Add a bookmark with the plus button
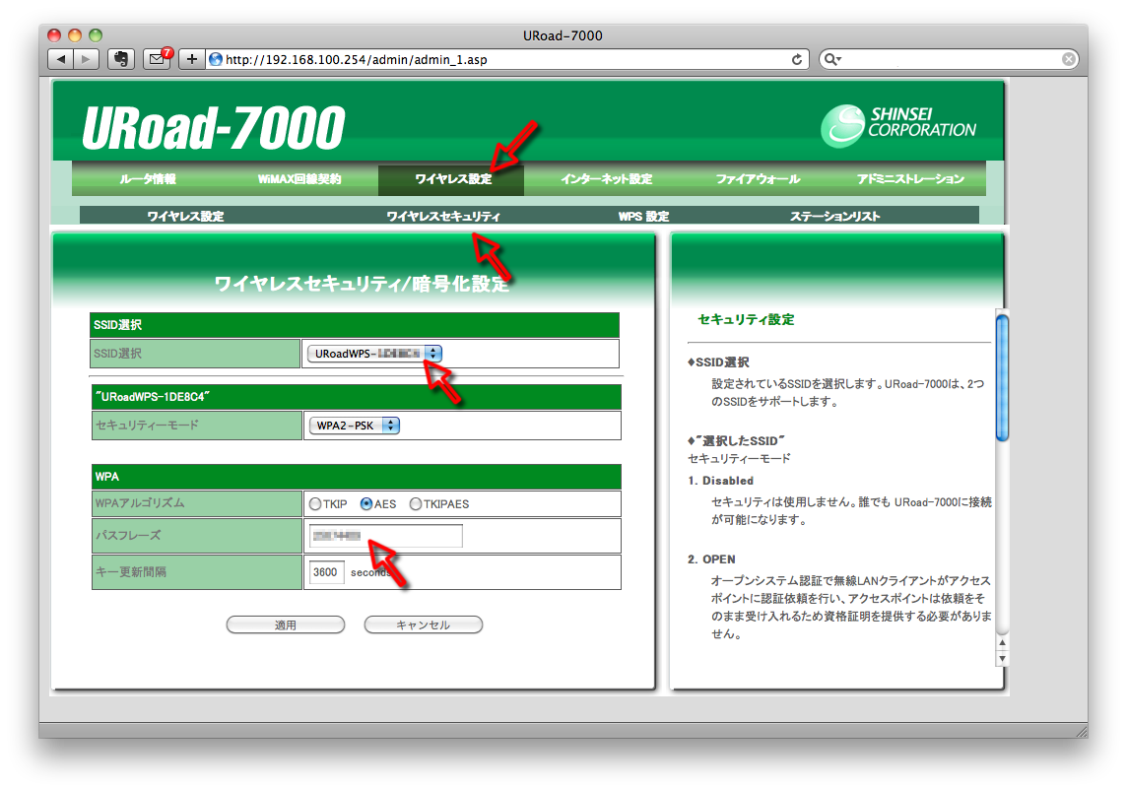Viewport: 1127px width, 788px height. pyautogui.click(x=191, y=59)
